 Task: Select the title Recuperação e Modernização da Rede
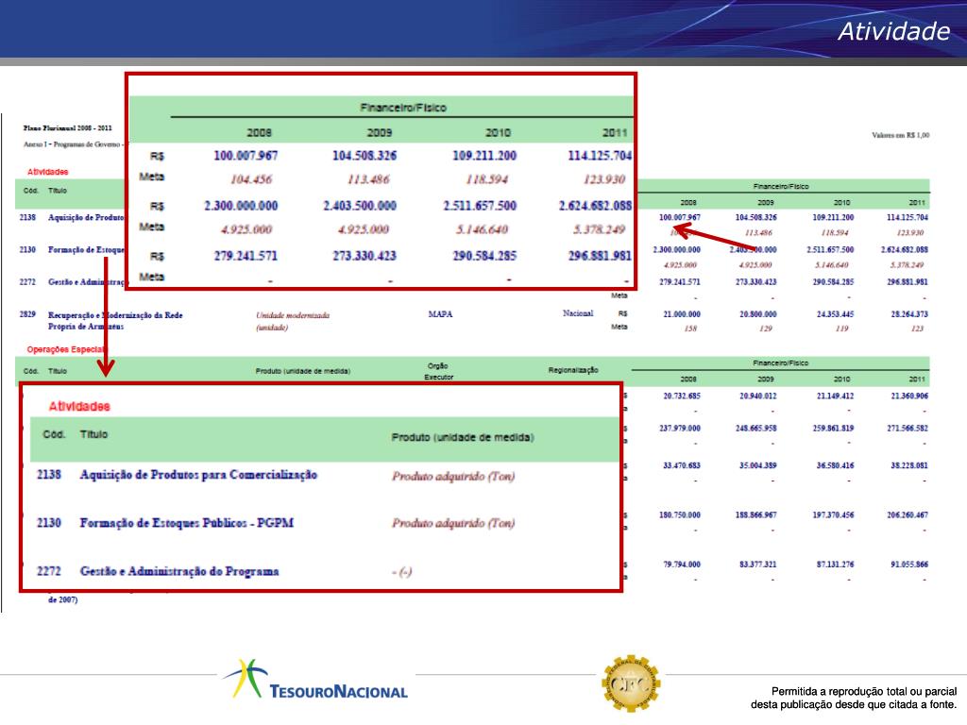[x=115, y=315]
